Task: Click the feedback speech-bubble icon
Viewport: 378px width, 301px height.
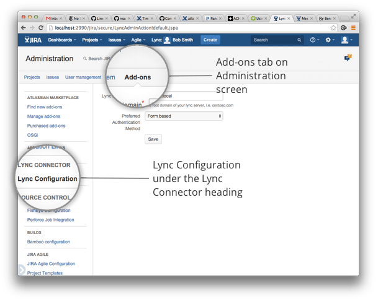Action: (x=348, y=58)
